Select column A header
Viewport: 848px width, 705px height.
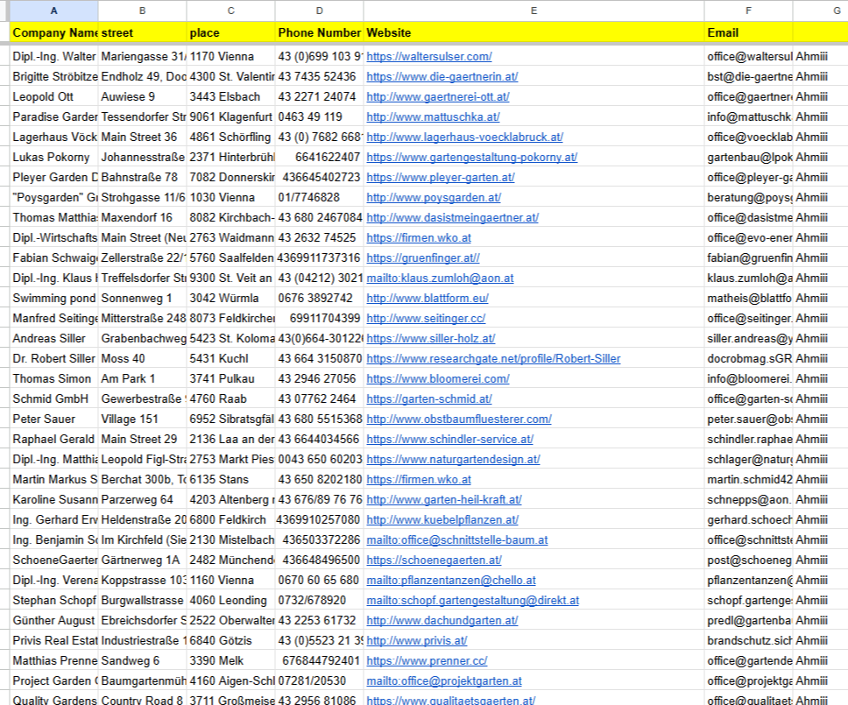54,11
